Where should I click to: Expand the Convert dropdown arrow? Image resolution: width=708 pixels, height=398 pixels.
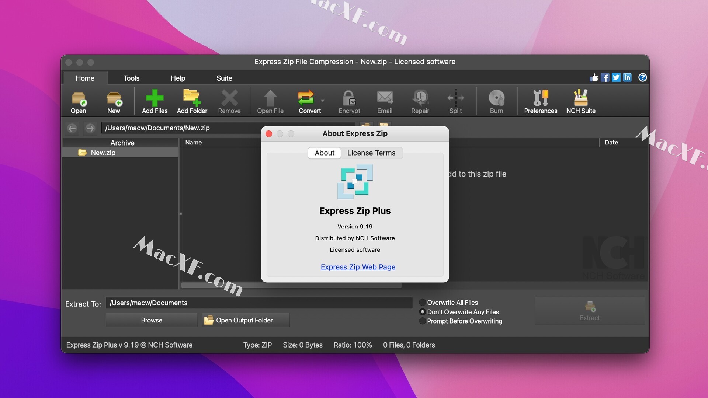point(323,100)
